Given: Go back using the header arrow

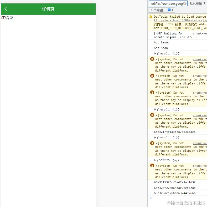Looking at the screenshot, I should click(x=6, y=9).
